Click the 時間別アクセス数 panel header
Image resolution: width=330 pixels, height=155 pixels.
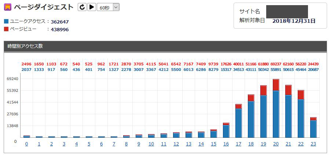[x=165, y=46]
